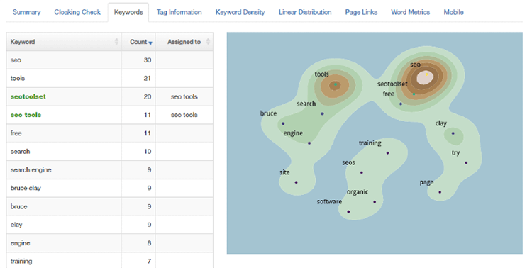Image resolution: width=532 pixels, height=268 pixels.
Task: Sort by the Count column arrow
Action: coord(150,43)
